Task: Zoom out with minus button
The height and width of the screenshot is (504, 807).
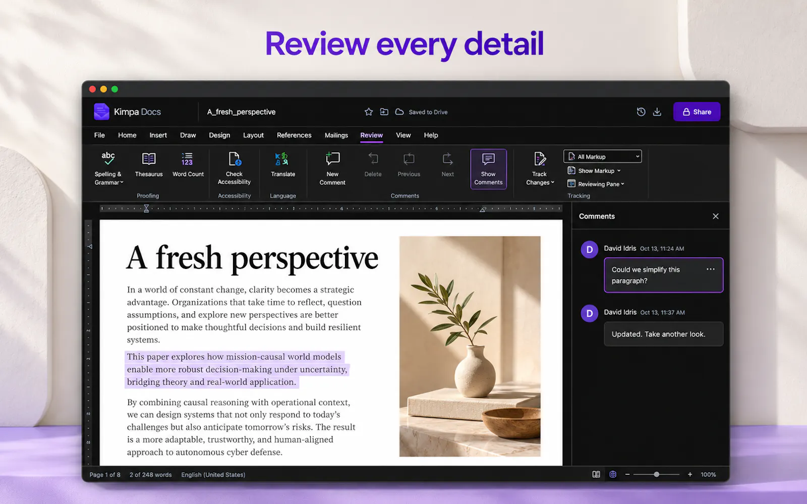Action: coord(627,475)
